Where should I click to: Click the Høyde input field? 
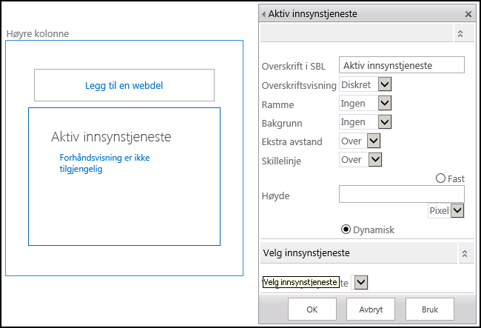pyautogui.click(x=402, y=194)
